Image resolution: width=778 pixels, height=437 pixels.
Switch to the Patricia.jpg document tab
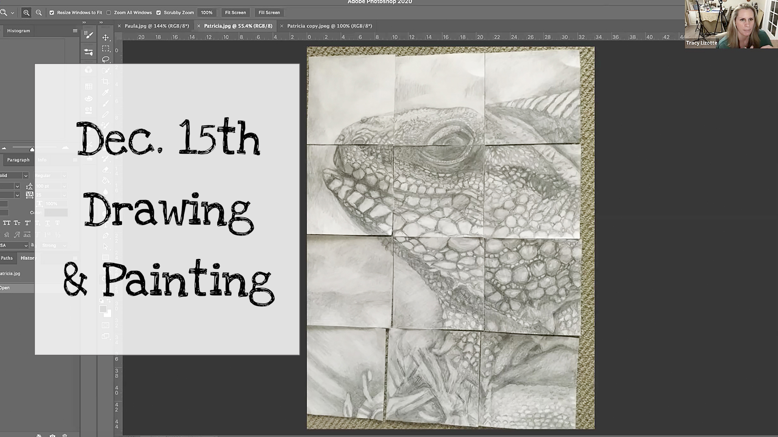[238, 26]
